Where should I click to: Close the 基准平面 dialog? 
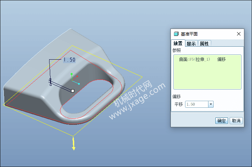click(239, 34)
